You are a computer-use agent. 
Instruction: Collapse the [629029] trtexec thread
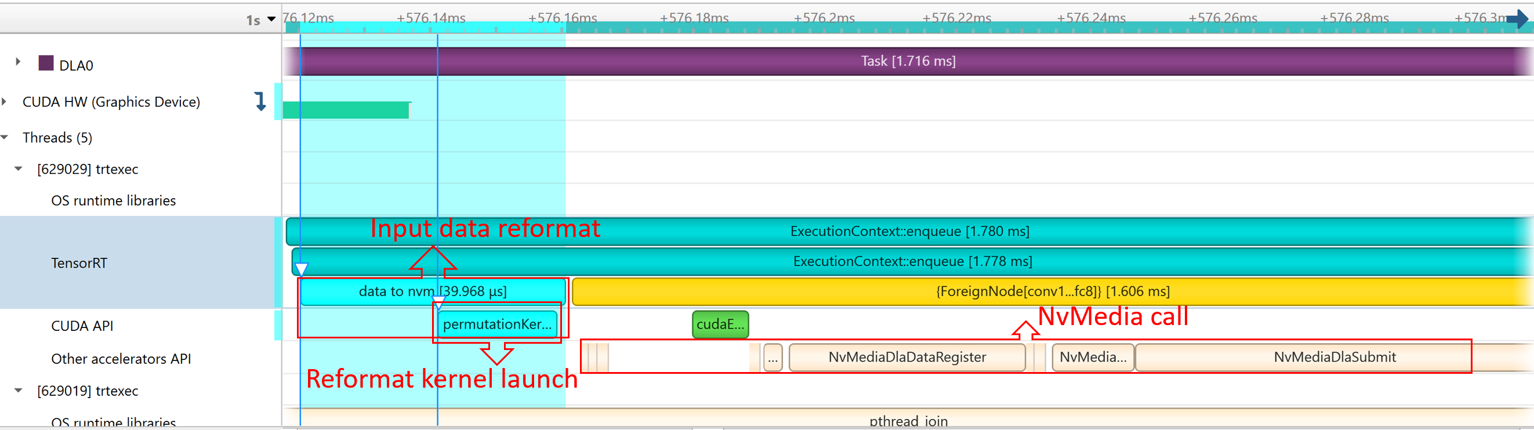(19, 169)
